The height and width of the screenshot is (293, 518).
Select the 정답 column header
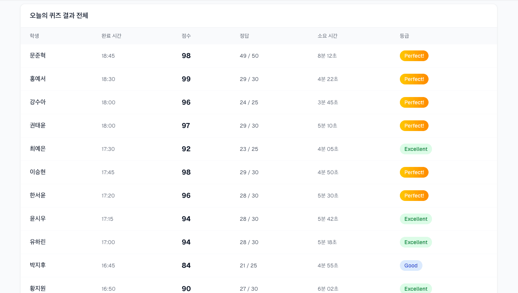(244, 36)
